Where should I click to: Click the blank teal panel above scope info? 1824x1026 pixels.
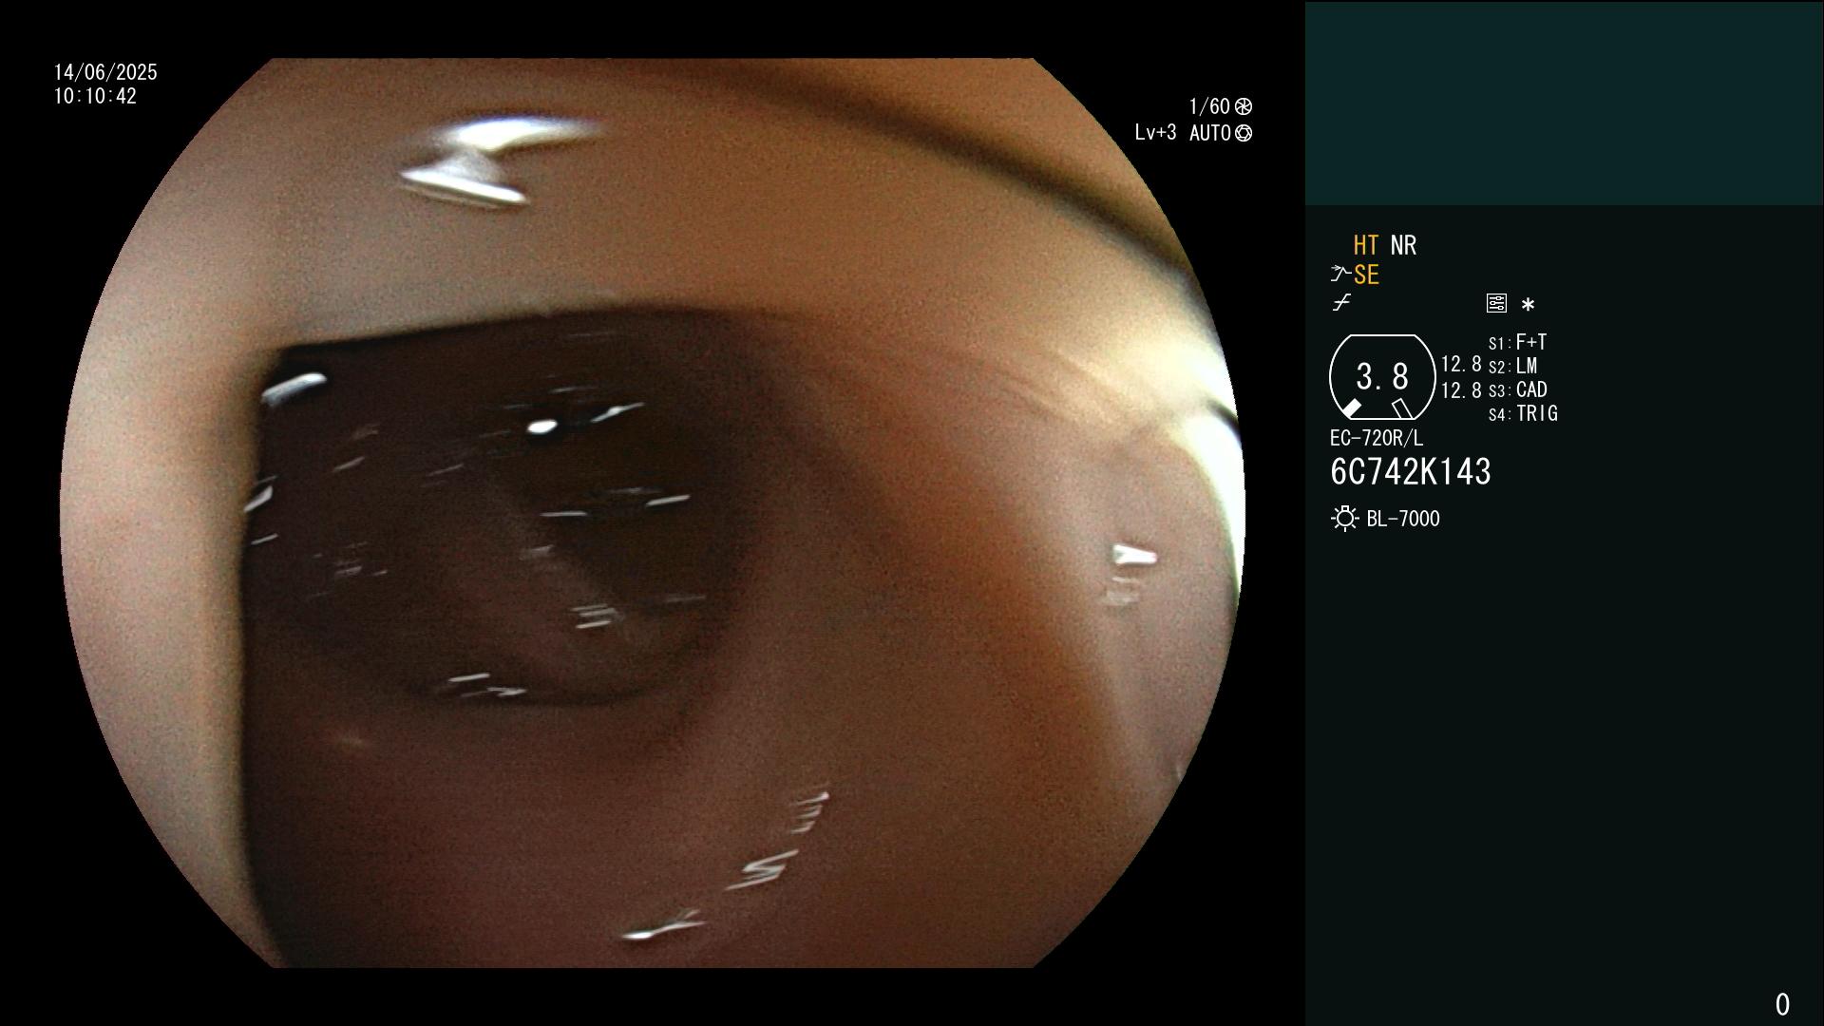click(1565, 103)
